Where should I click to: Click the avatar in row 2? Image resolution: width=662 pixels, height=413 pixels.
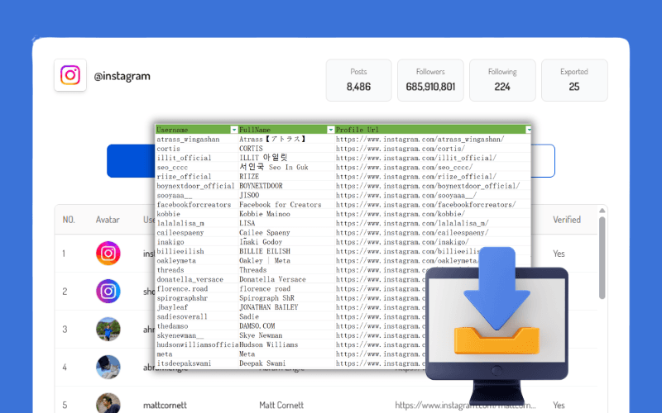(108, 292)
